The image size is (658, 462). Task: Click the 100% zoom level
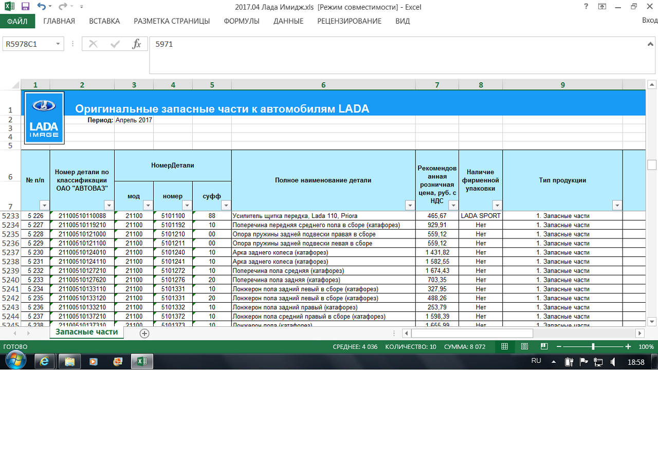coord(646,347)
